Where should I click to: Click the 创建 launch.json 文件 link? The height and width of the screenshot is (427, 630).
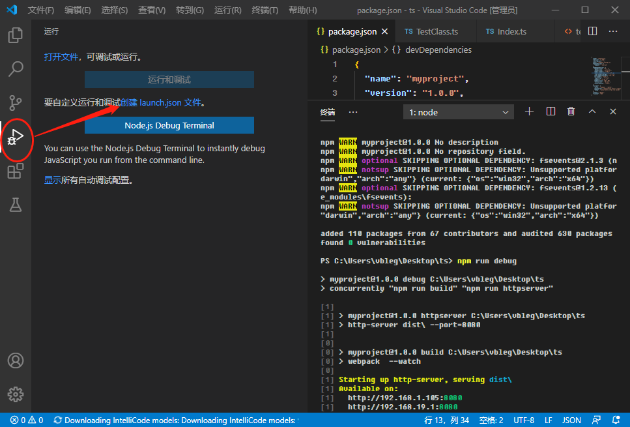[161, 102]
